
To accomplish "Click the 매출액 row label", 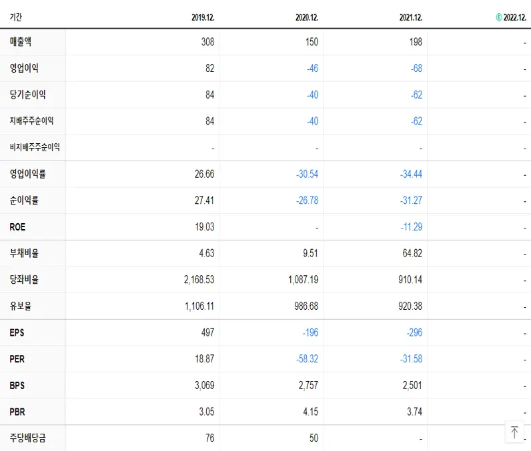I will [21, 41].
